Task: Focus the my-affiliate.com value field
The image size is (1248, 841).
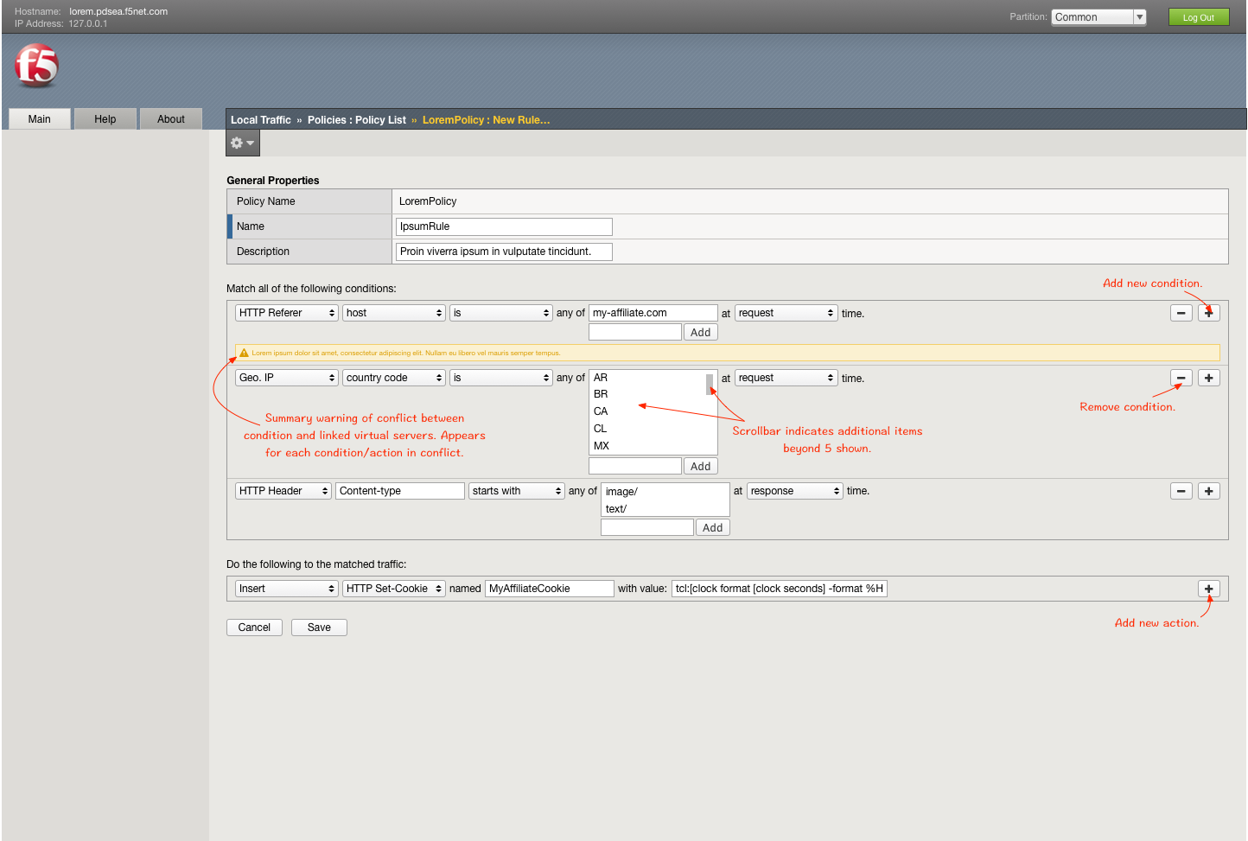Action: click(653, 313)
